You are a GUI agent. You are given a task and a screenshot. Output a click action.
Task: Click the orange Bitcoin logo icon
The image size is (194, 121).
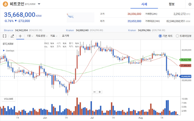[x=5, y=4]
